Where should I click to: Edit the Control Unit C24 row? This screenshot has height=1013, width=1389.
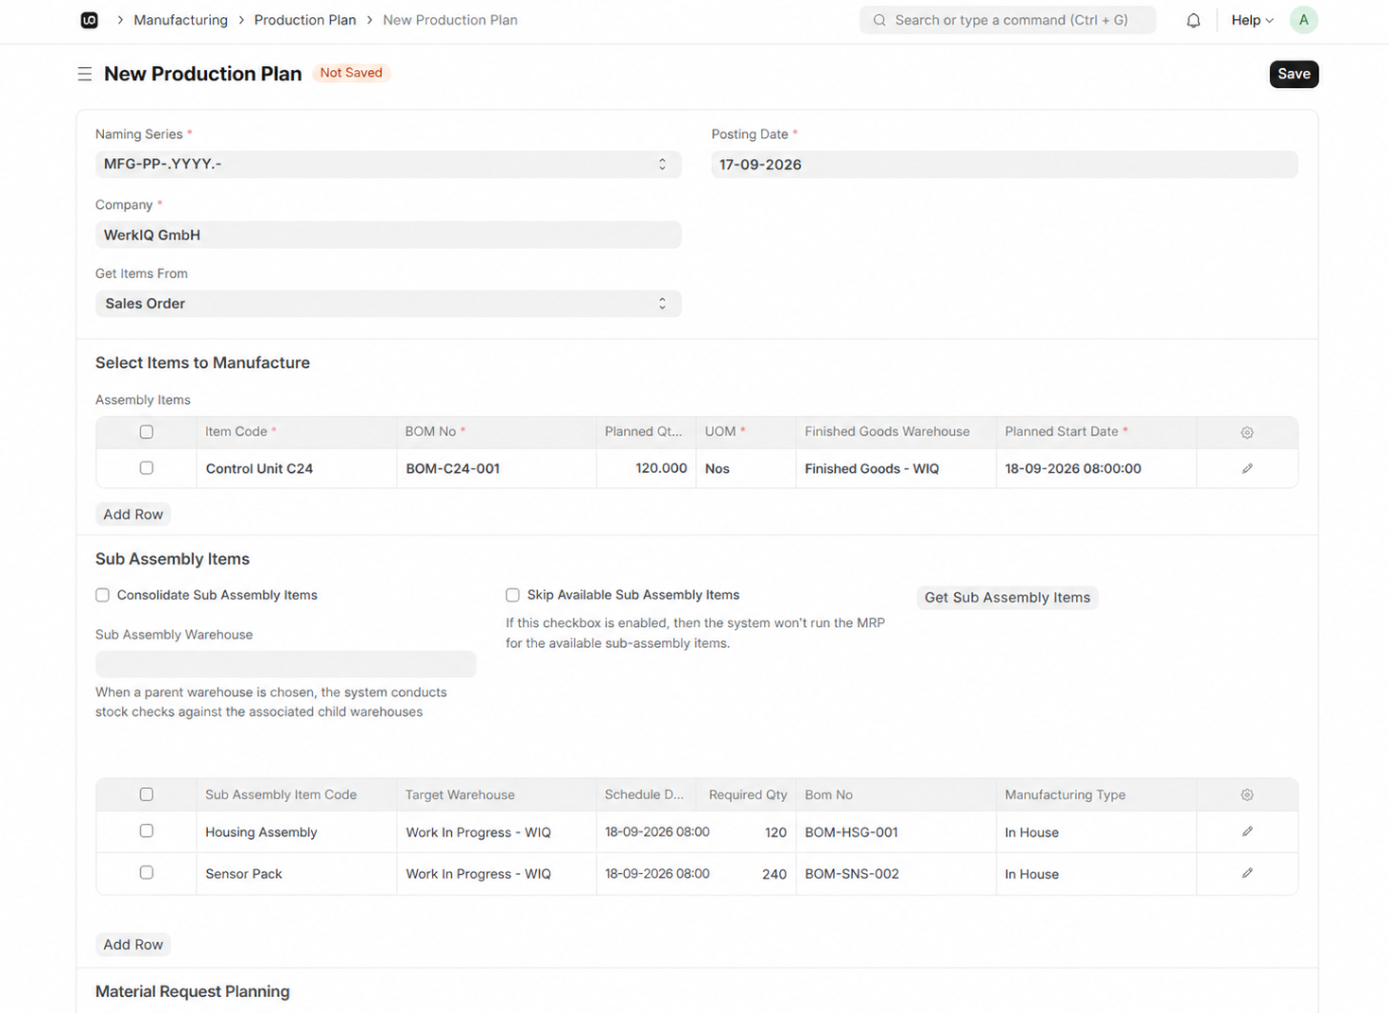tap(1247, 468)
